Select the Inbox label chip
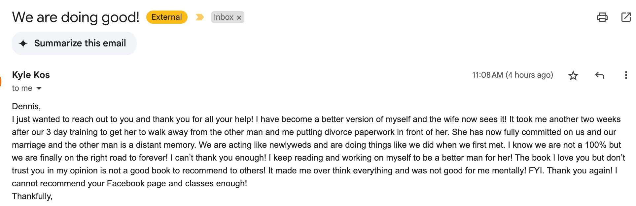Image resolution: width=636 pixels, height=206 pixels. tap(224, 17)
